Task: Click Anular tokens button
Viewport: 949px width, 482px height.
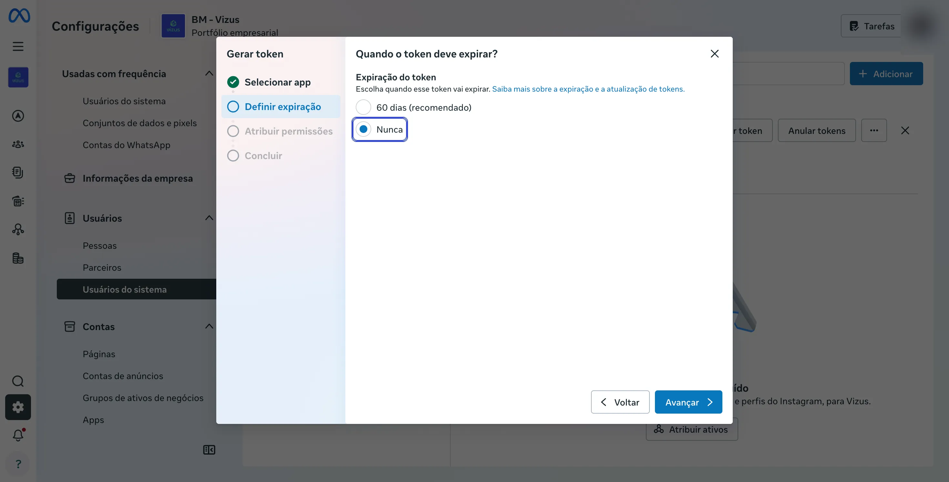Action: click(817, 130)
